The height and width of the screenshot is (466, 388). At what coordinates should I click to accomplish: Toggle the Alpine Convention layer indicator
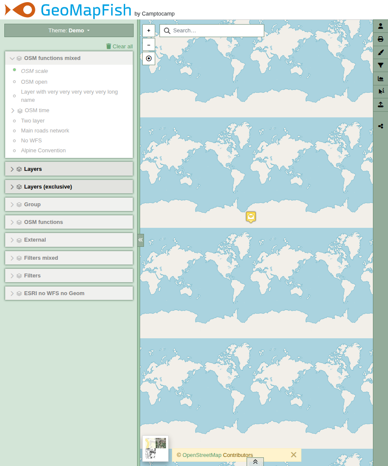tap(14, 151)
